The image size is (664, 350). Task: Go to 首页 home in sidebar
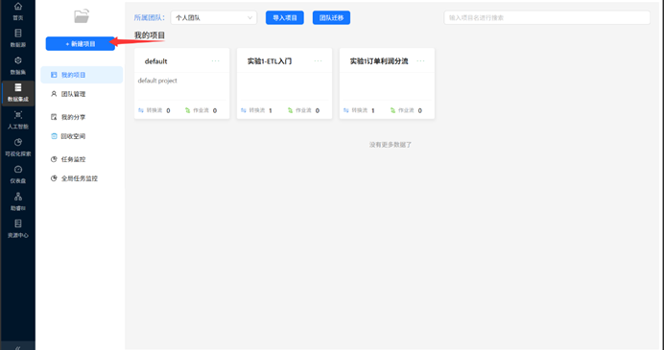click(x=18, y=12)
